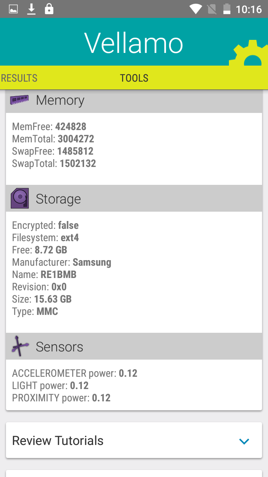
Task: Expand Review Tutorials with chevron arrow
Action: (x=244, y=441)
